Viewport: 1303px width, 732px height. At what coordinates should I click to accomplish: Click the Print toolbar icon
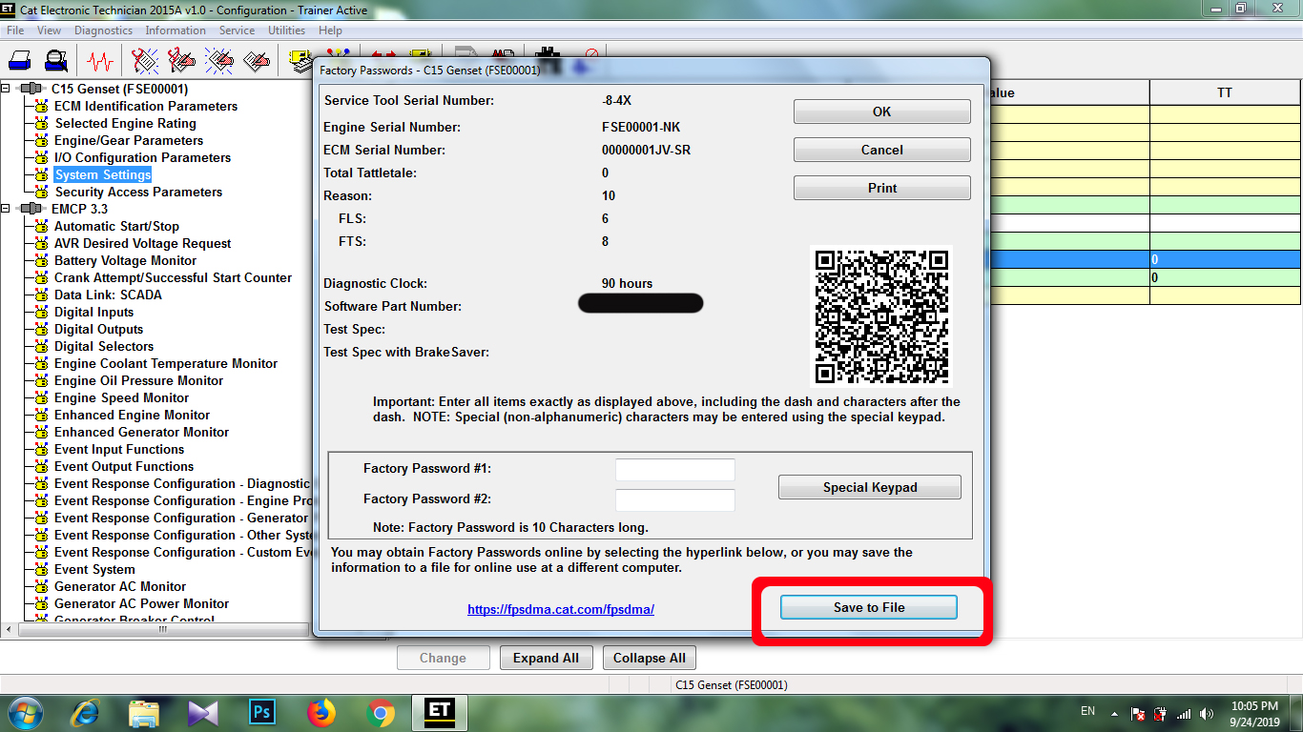pyautogui.click(x=20, y=61)
